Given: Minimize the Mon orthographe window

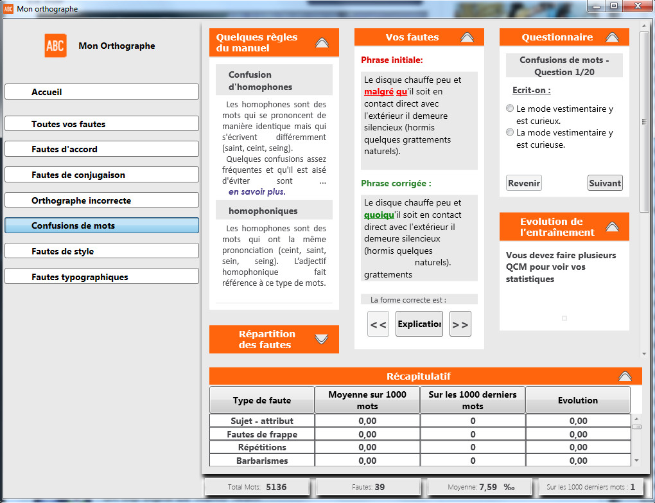Looking at the screenshot, I should pos(597,6).
